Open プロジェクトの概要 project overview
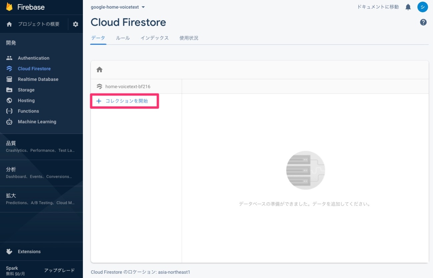 [39, 24]
